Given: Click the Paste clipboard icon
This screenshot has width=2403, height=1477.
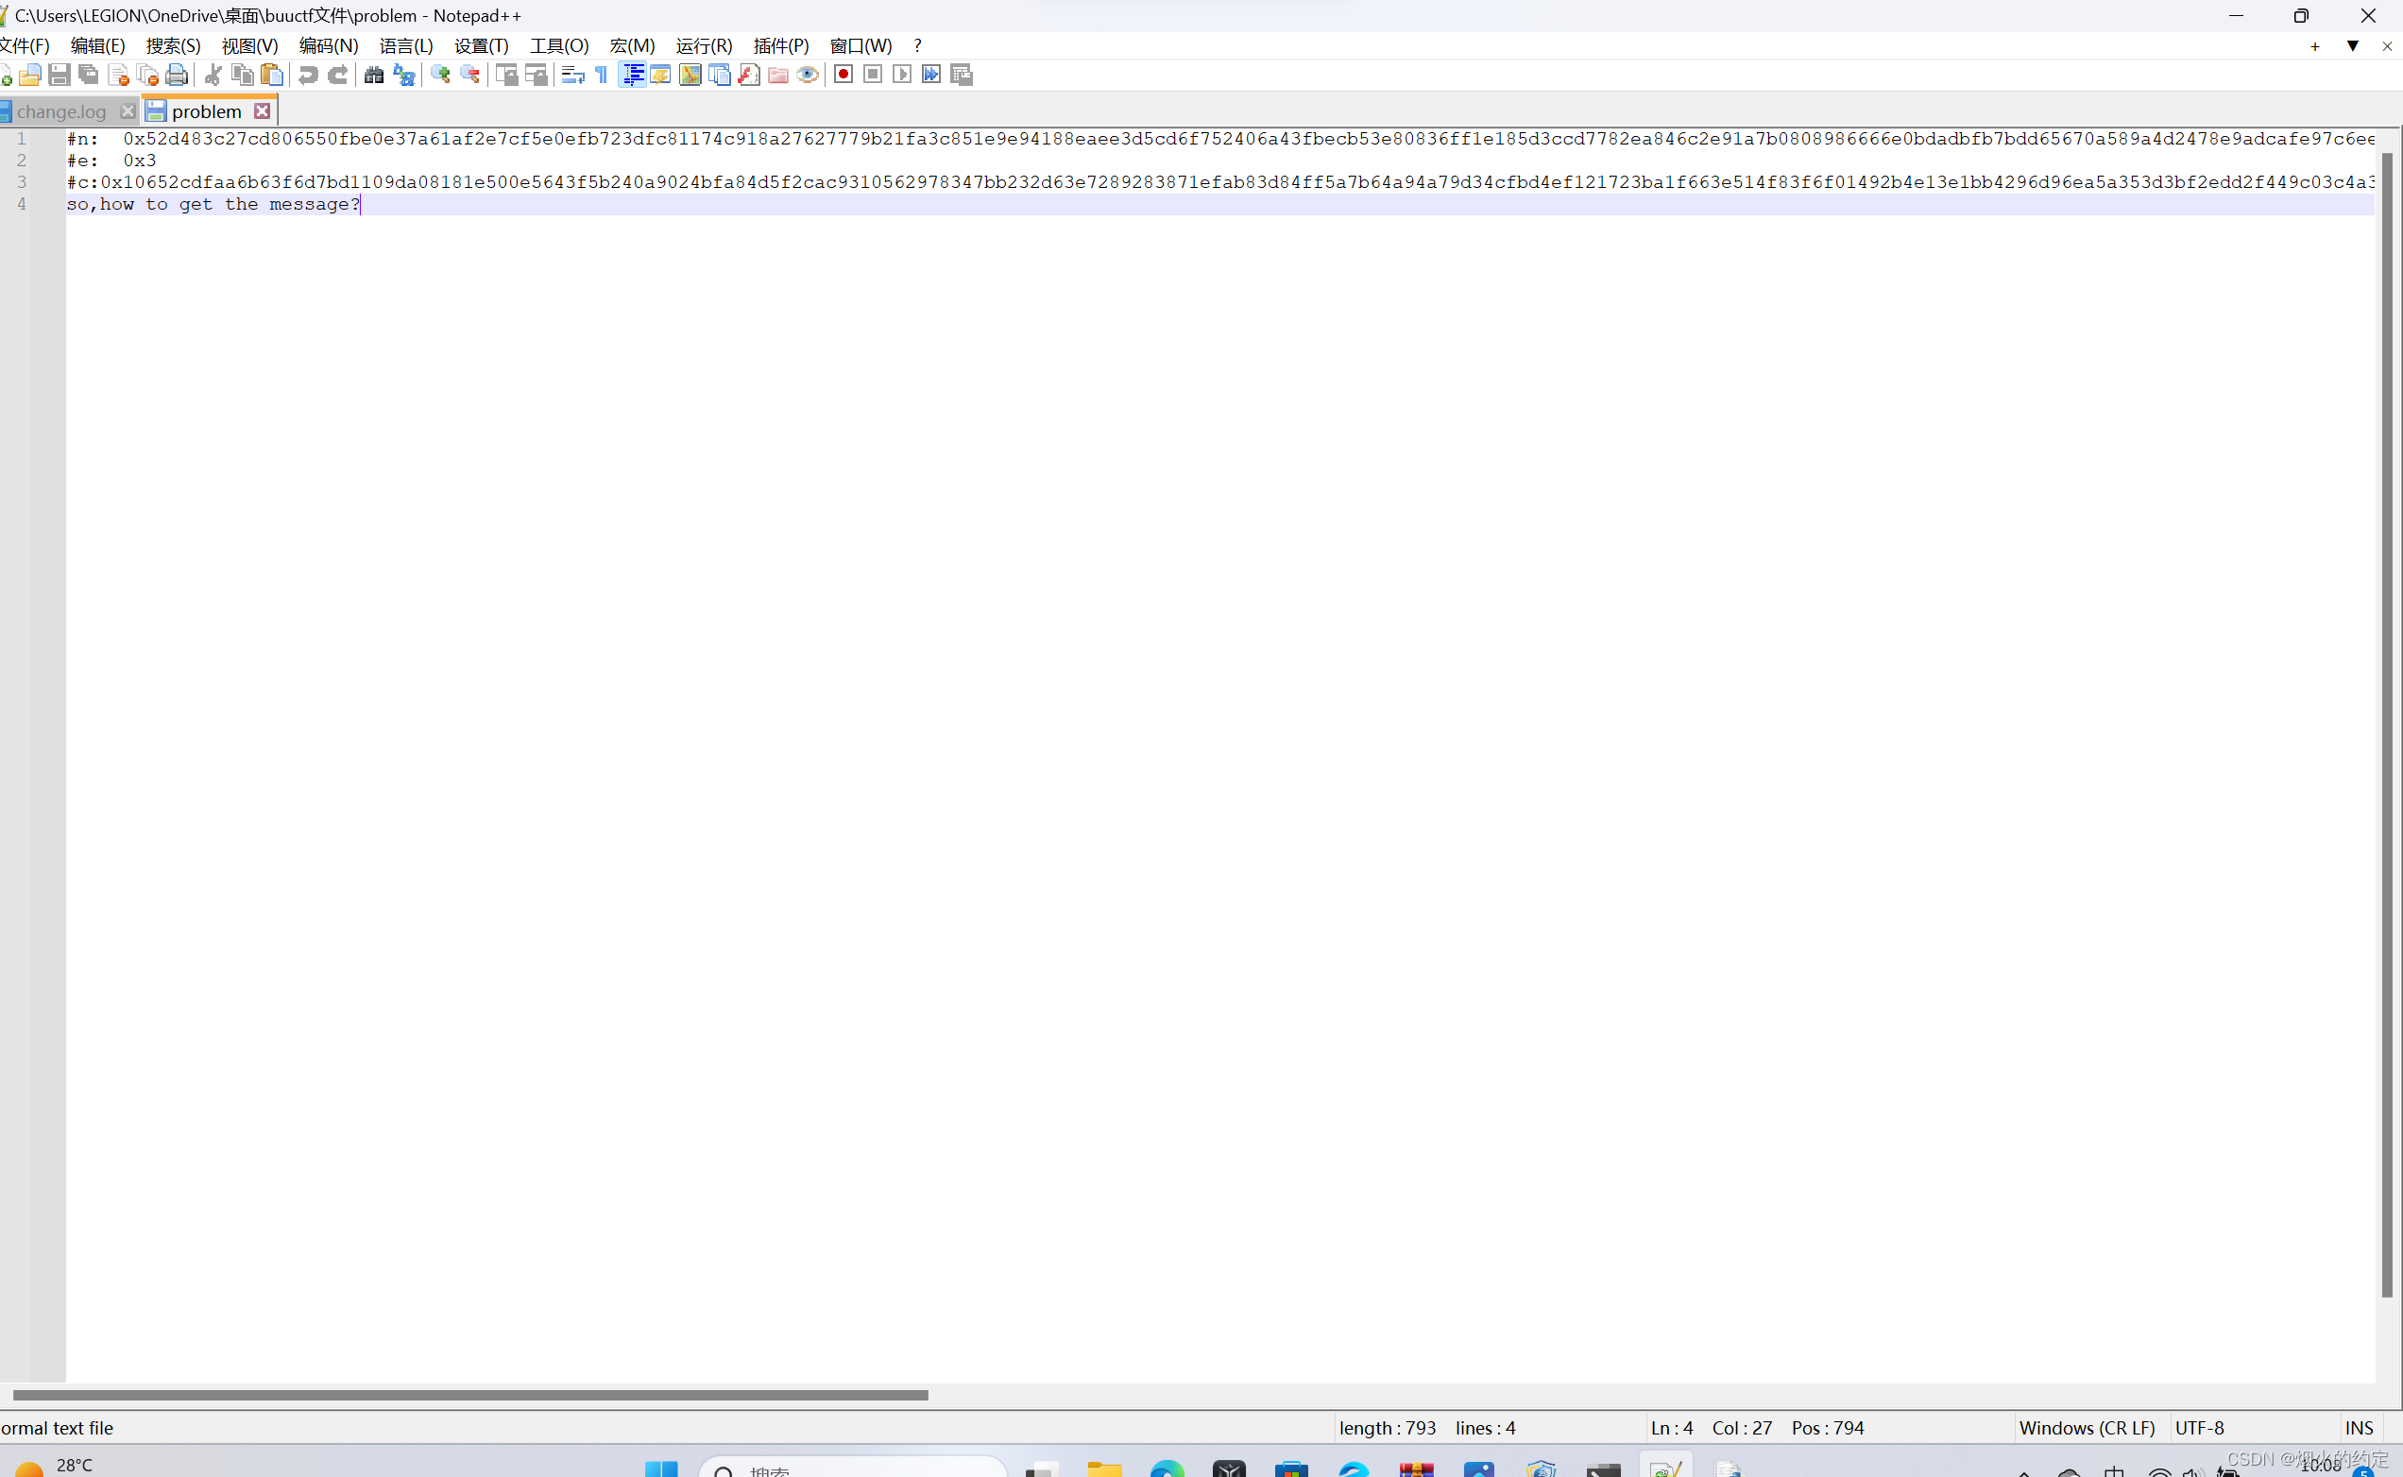Looking at the screenshot, I should point(273,75).
